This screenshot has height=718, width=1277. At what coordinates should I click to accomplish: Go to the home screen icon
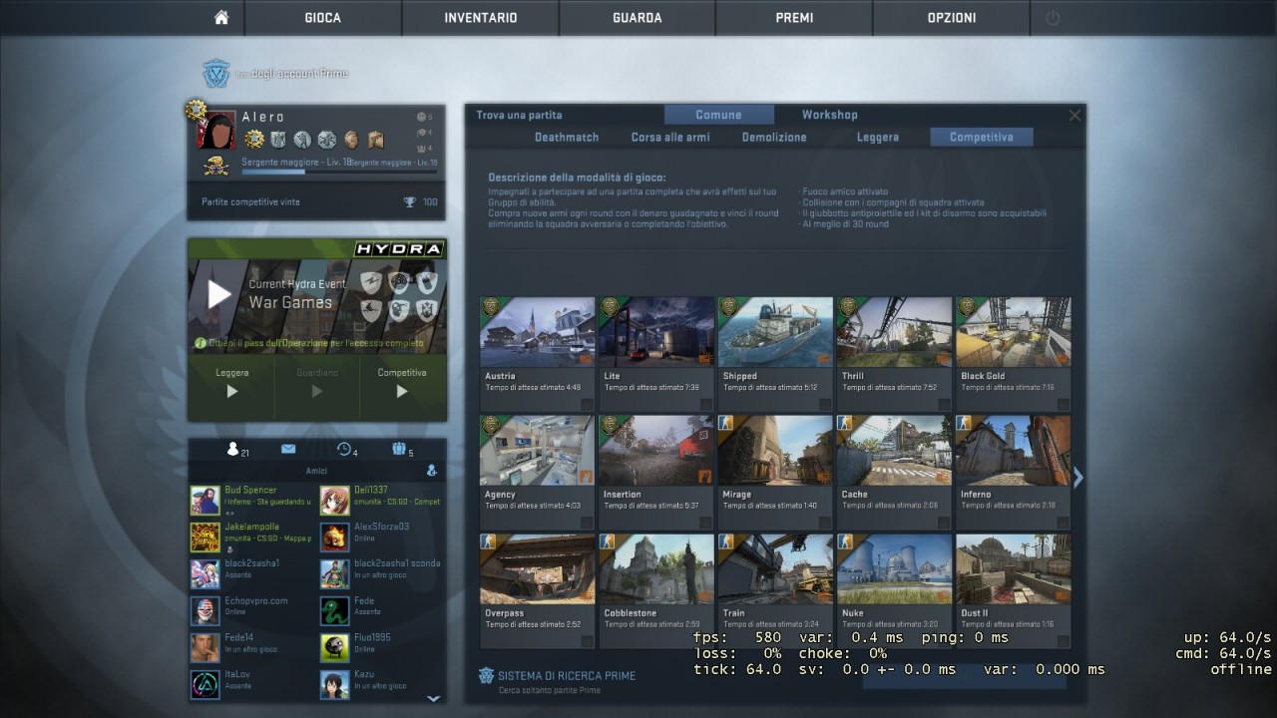221,18
